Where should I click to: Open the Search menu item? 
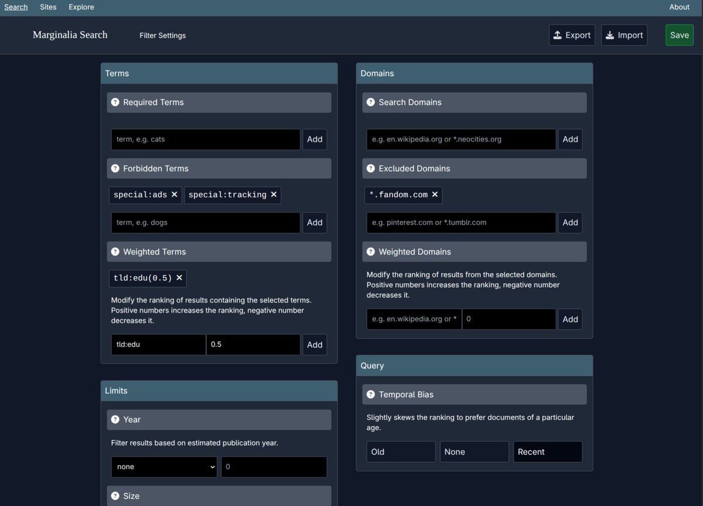point(16,7)
